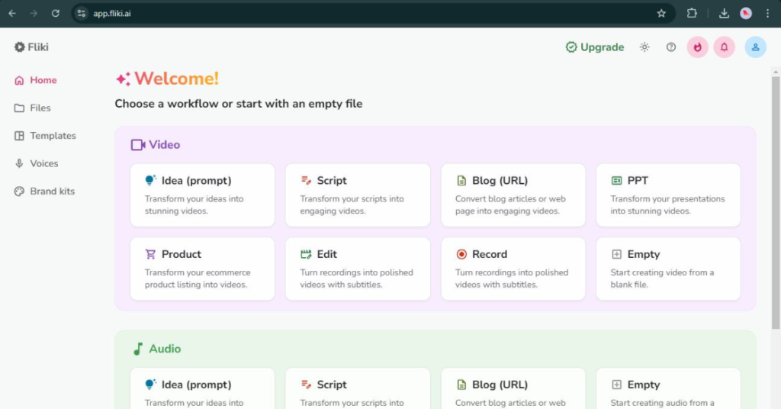Click the Video section camera icon
Viewport: 781px width, 409px height.
(x=138, y=145)
